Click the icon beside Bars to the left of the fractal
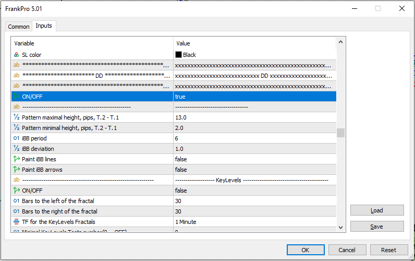This screenshot has width=415, height=261. [x=16, y=201]
